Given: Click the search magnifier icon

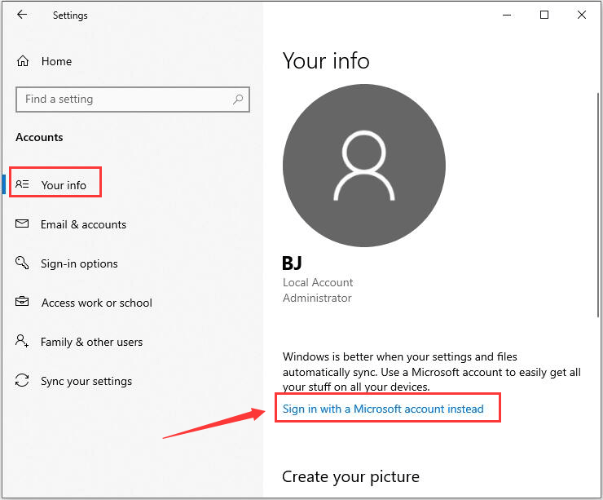Looking at the screenshot, I should coord(238,100).
